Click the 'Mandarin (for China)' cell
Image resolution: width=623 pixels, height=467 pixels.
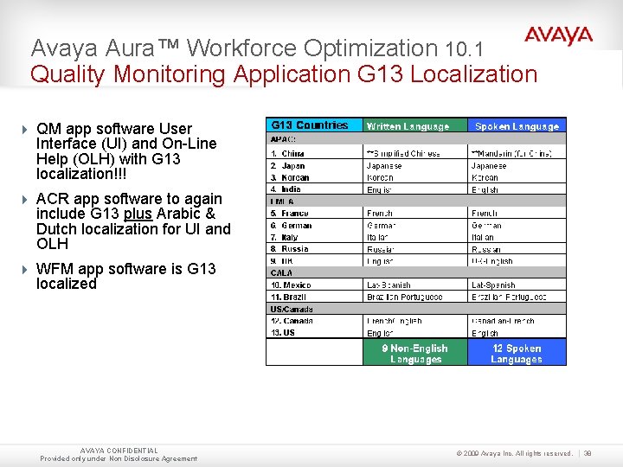click(517, 153)
